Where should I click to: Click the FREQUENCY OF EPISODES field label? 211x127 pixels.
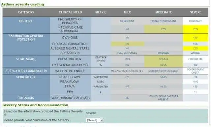point(70,21)
